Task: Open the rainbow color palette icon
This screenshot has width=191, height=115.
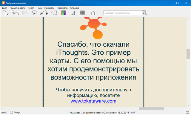Action: point(64,13)
